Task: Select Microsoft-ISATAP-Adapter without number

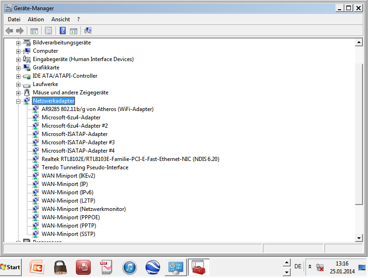Action: [x=75, y=134]
